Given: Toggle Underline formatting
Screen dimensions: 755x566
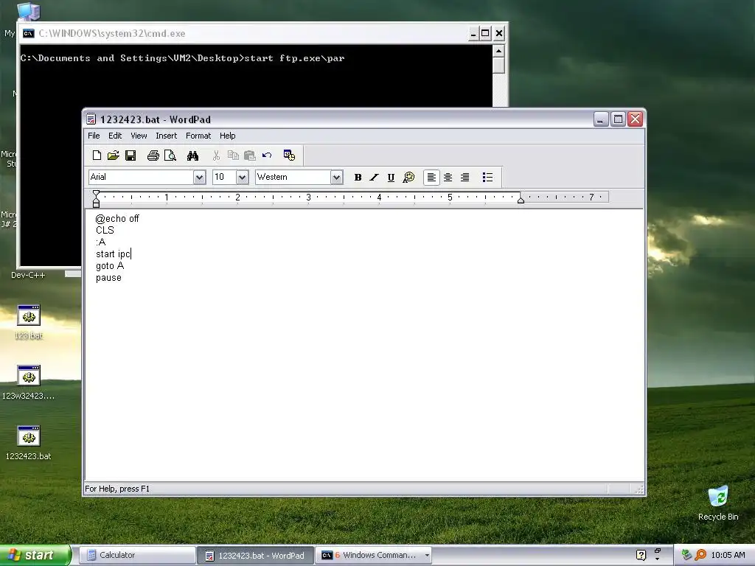Looking at the screenshot, I should [x=391, y=178].
